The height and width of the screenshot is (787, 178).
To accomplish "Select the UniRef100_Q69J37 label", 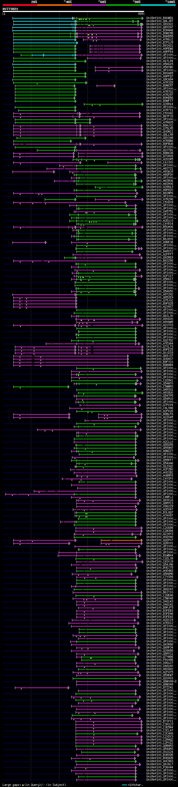I will pyautogui.click(x=160, y=356).
